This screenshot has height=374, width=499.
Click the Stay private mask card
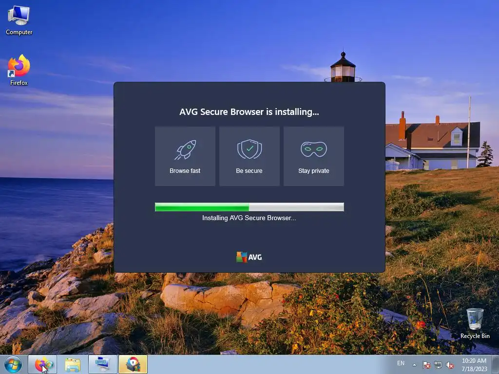pos(313,156)
